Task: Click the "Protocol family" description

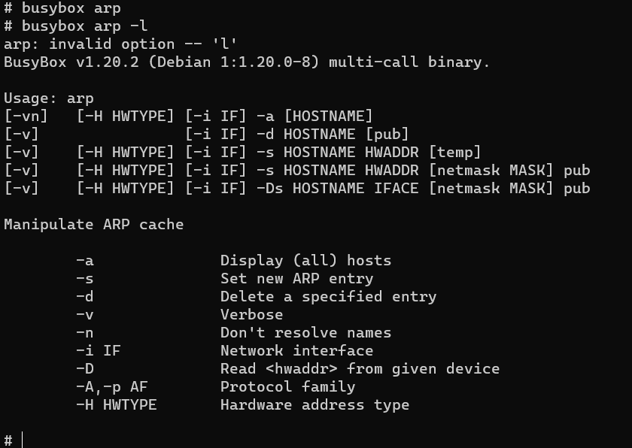Action: point(287,387)
